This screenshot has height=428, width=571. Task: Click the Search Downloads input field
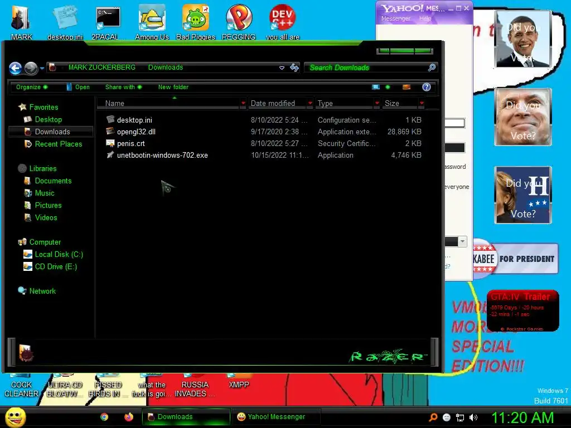click(366, 67)
